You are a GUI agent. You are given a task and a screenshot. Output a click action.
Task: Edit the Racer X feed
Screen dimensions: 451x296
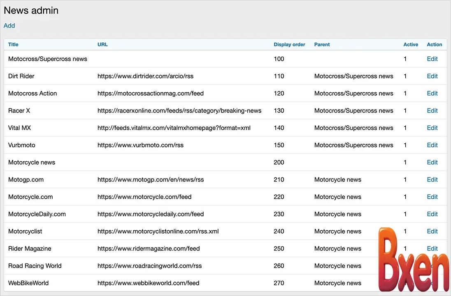pyautogui.click(x=432, y=110)
